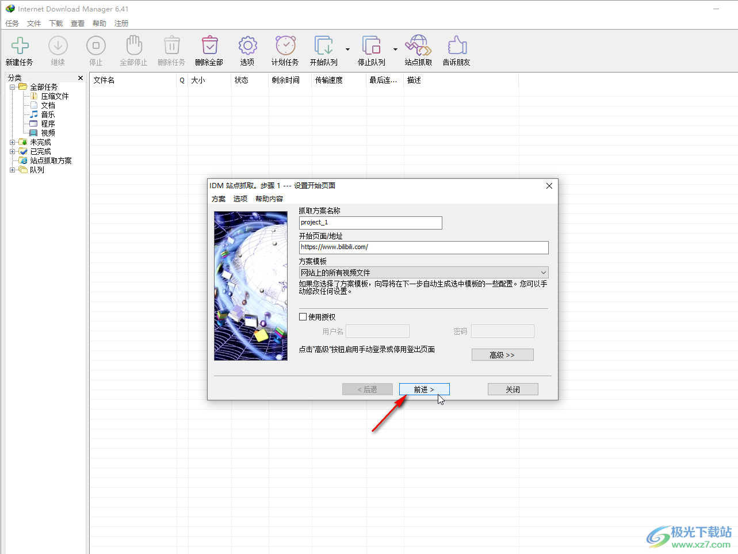738x554 pixels.
Task: Expand the 未完成 tree node
Action: point(13,142)
